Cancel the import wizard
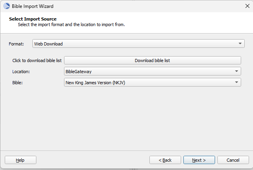Screen dimensions: 253x170 [x=233, y=160]
